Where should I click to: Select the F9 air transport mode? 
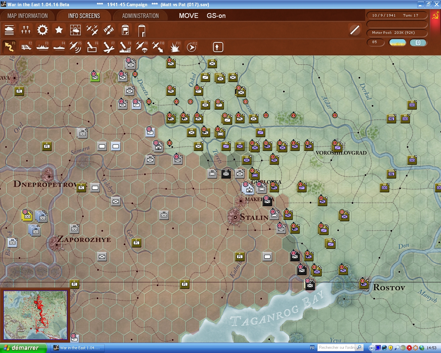click(x=142, y=47)
